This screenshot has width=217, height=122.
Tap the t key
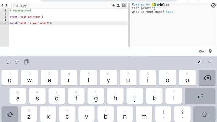88,78
